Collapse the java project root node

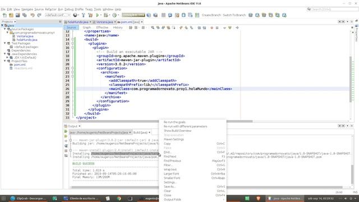pyautogui.click(x=2, y=25)
